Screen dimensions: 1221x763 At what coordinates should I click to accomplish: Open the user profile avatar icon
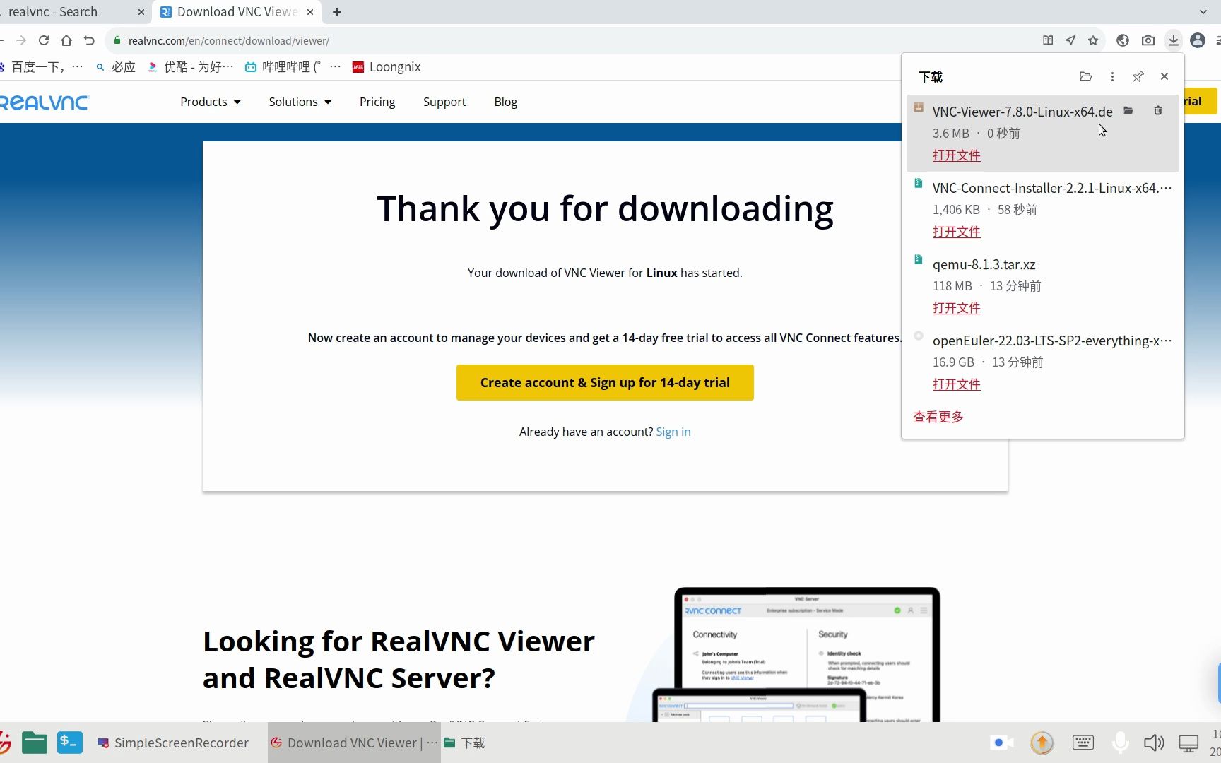click(x=1198, y=40)
